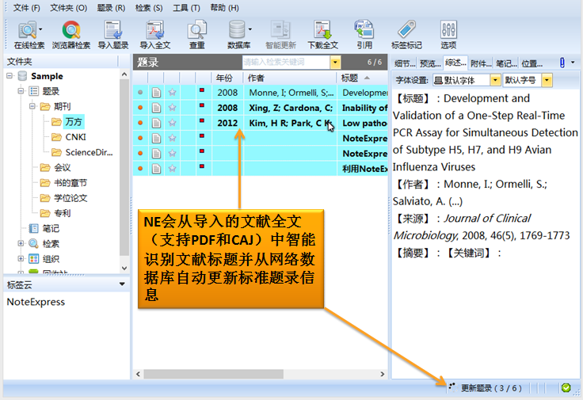
Task: Toggle star on Xing 2008 record
Action: 172,108
